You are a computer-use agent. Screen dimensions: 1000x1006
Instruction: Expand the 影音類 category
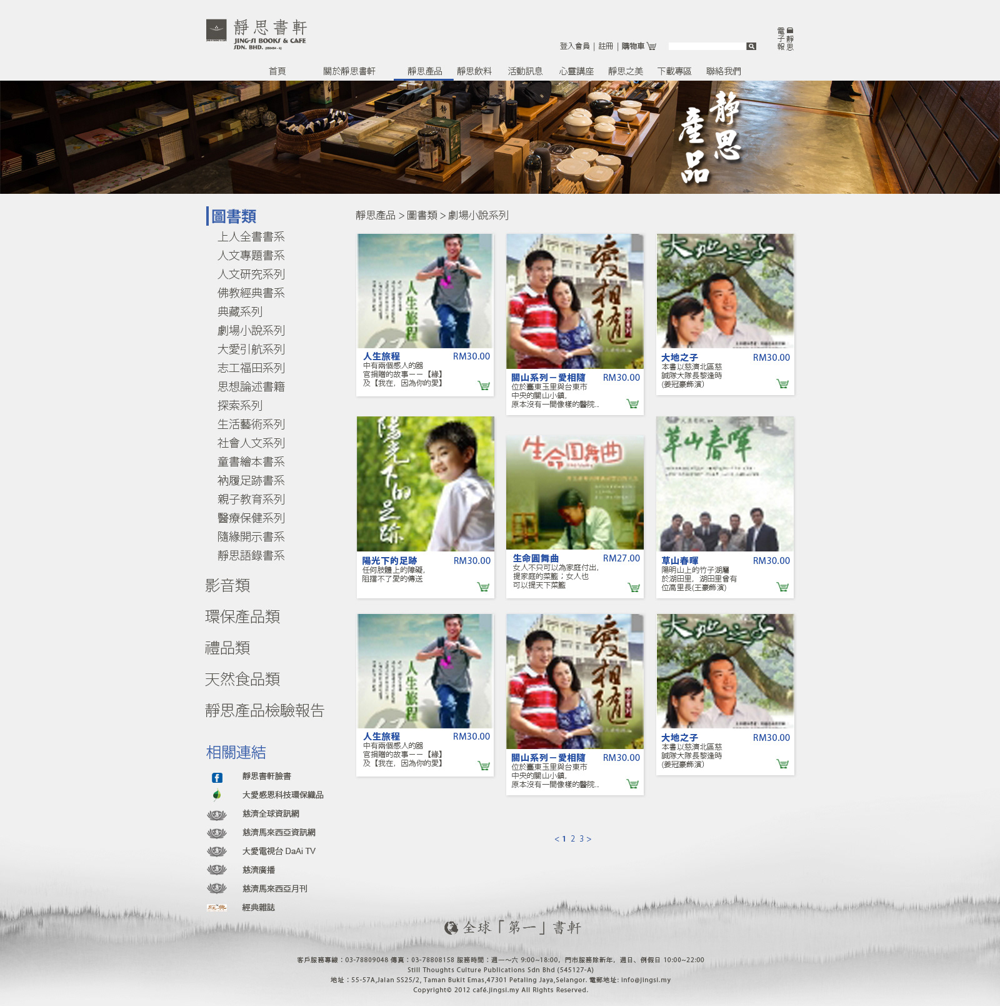coord(227,586)
